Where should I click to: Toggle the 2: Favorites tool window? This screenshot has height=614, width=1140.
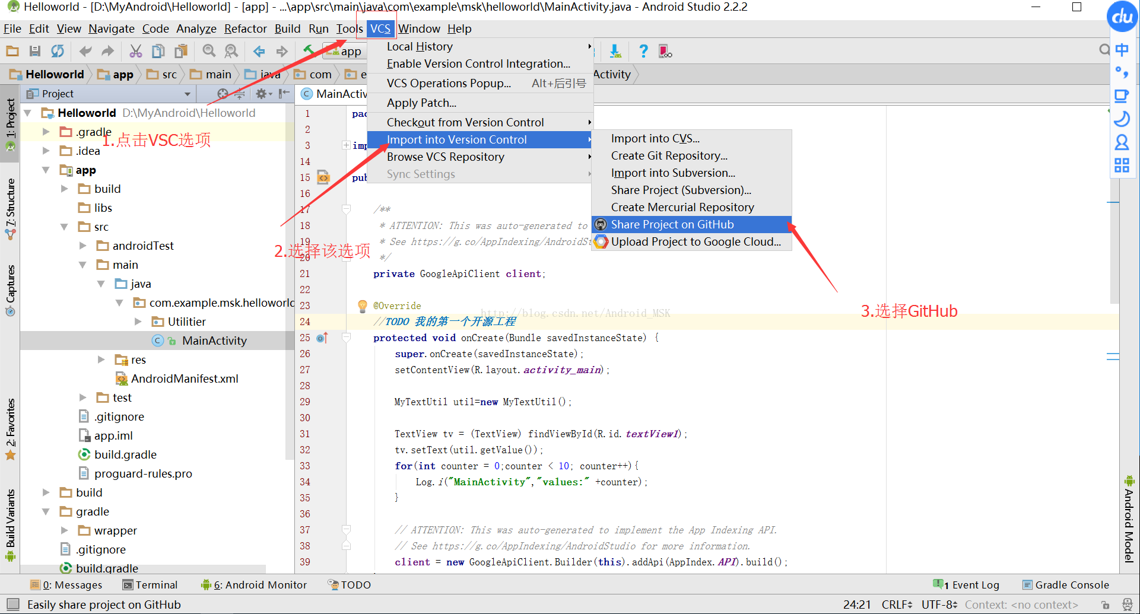(10, 429)
